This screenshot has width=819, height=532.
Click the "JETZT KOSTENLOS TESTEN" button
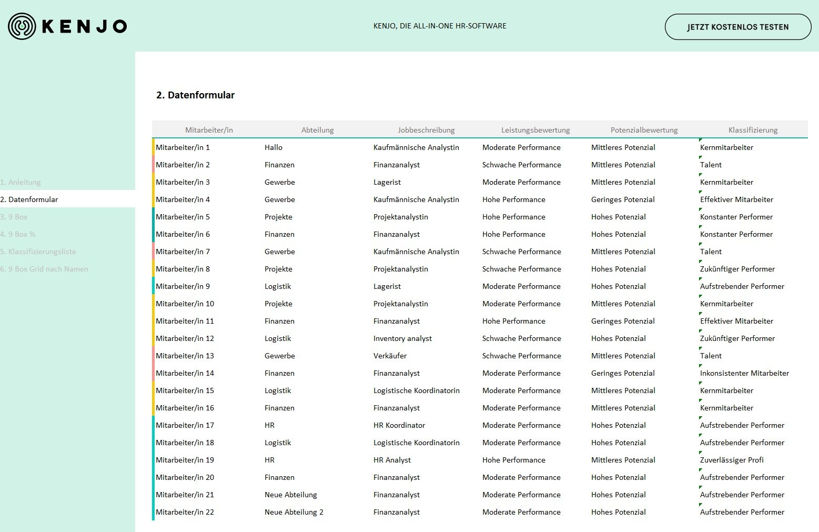[737, 27]
